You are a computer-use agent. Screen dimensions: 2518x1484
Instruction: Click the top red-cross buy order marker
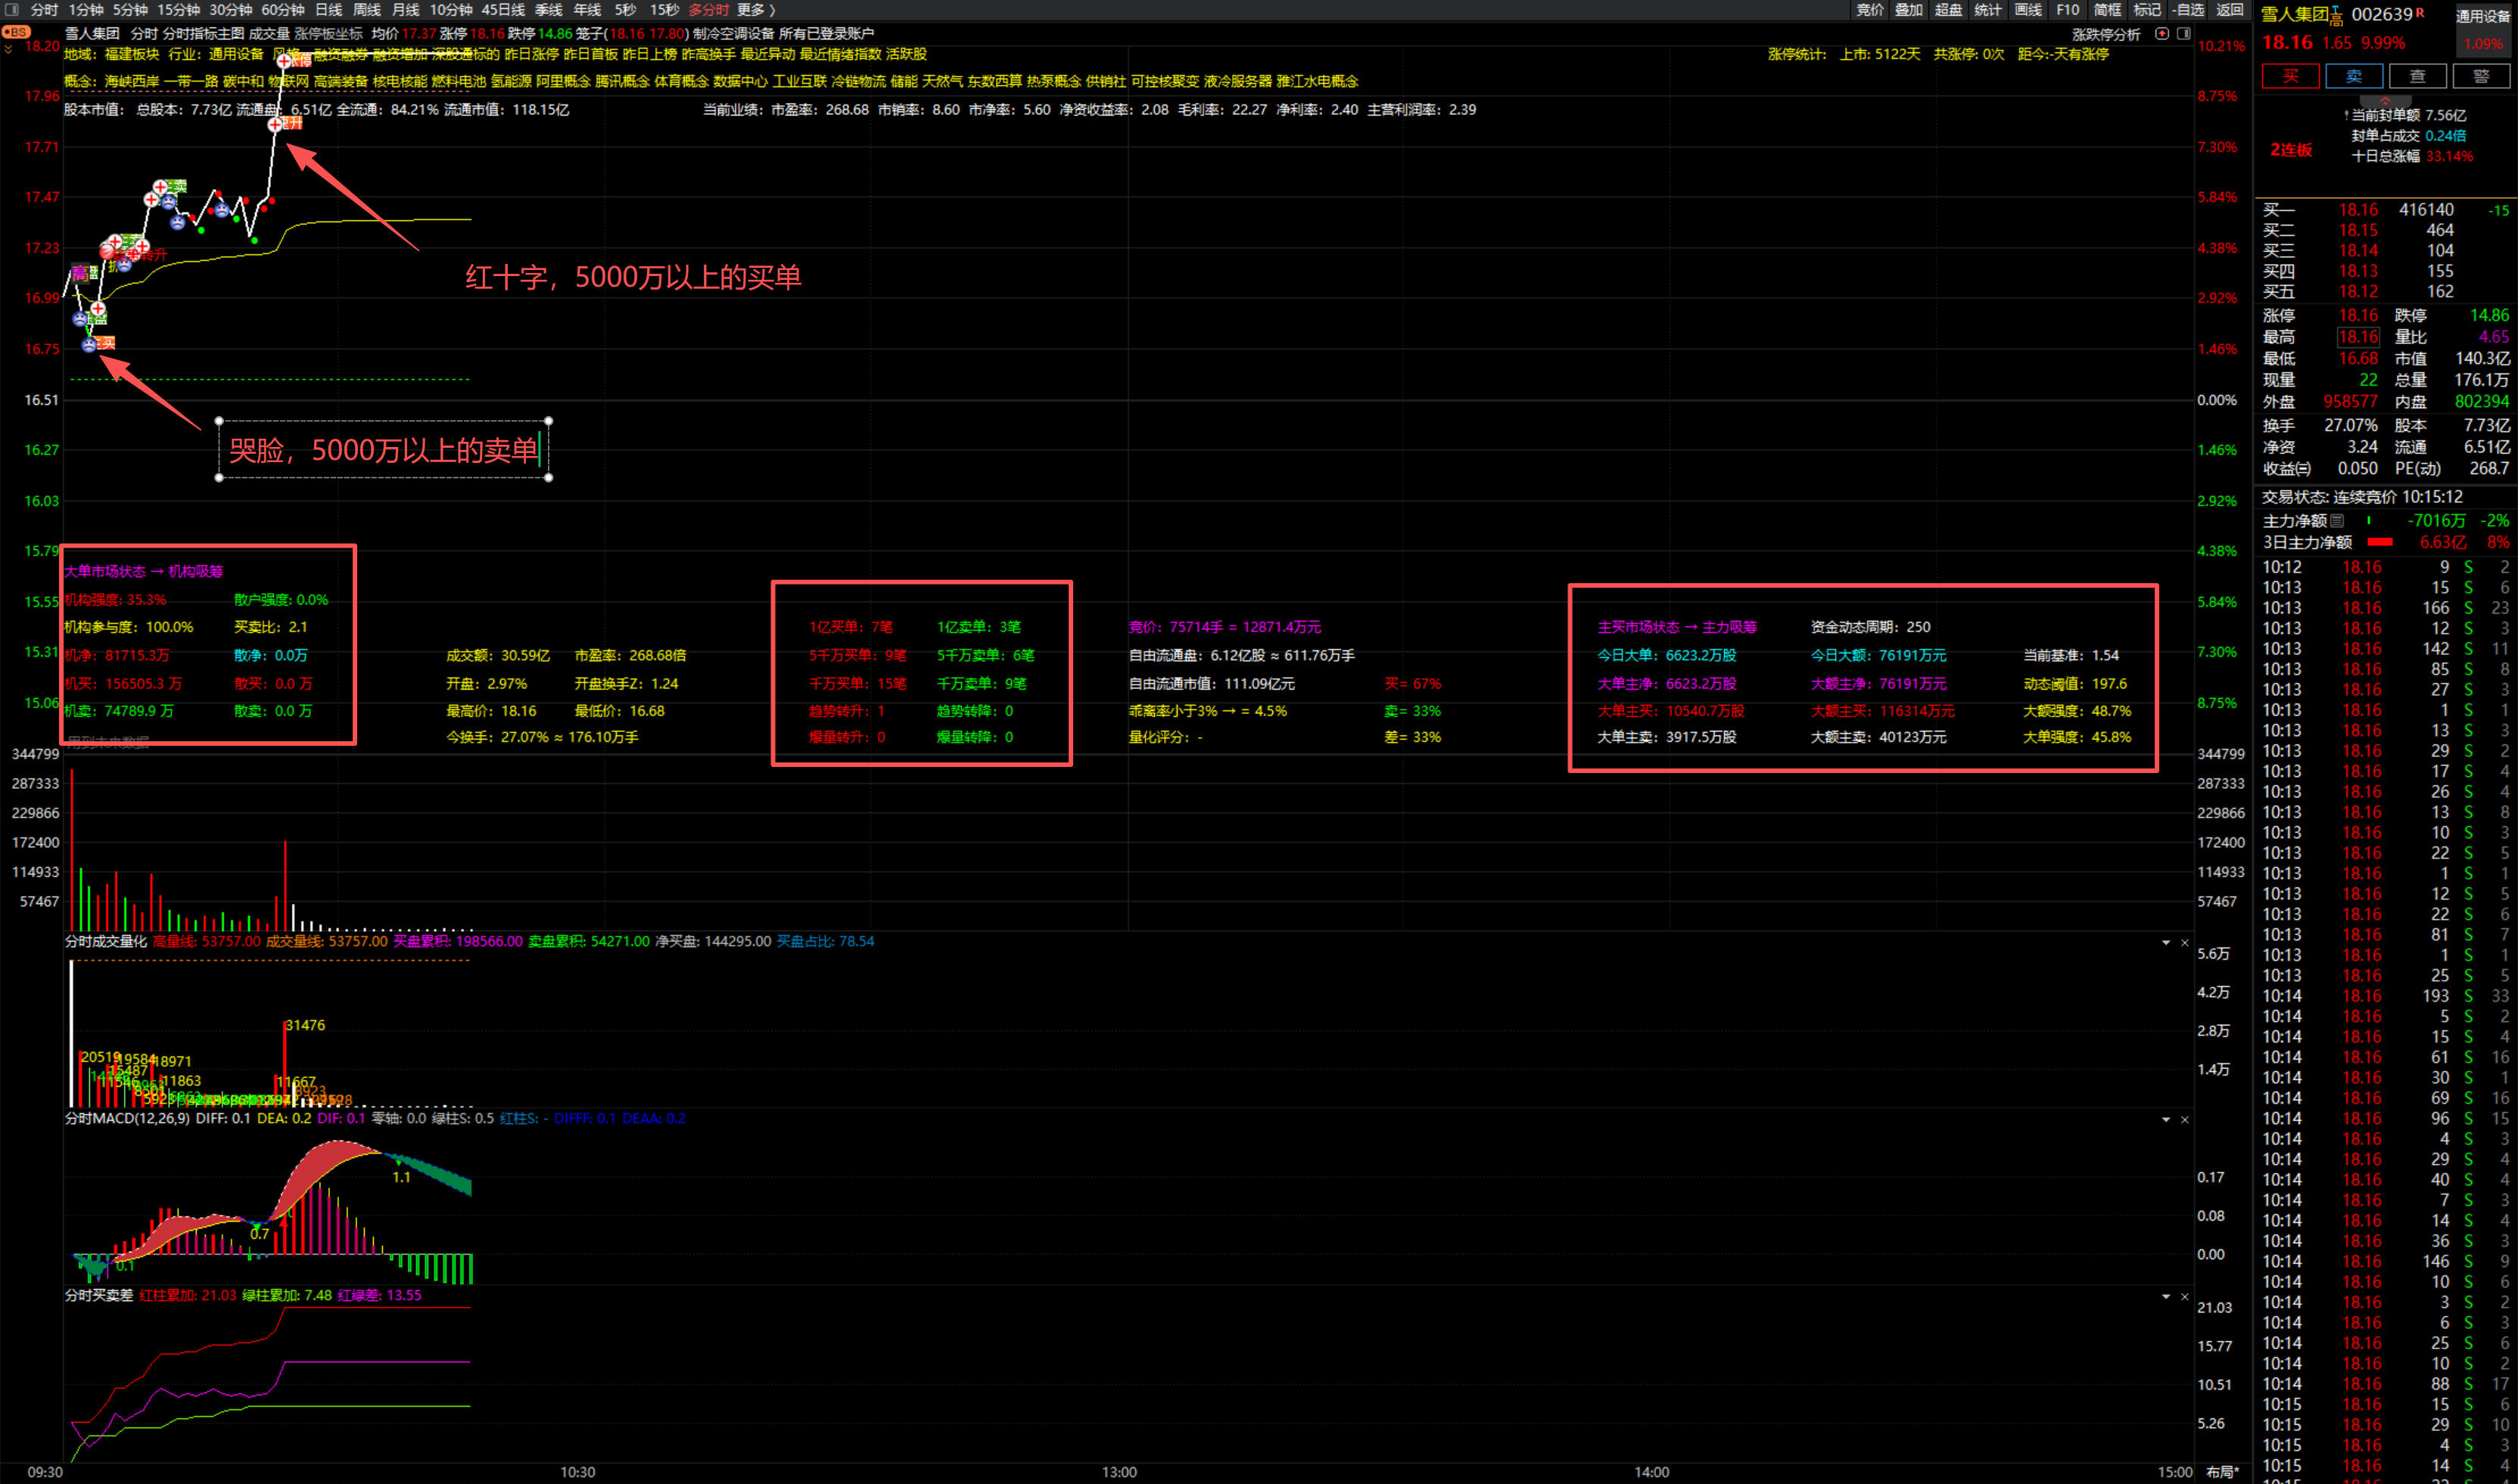(x=284, y=62)
